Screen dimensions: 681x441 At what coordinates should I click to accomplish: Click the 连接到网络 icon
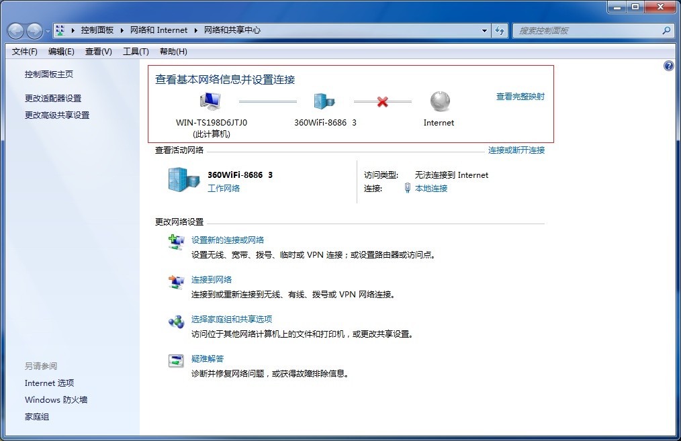coord(176,282)
